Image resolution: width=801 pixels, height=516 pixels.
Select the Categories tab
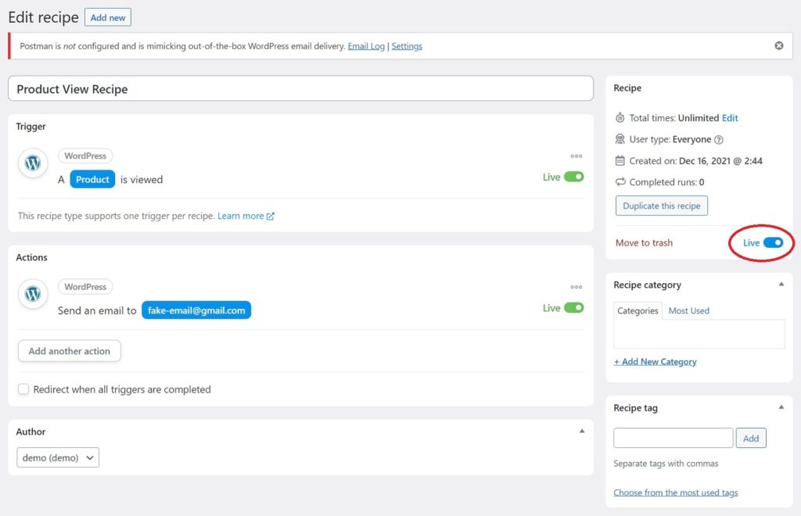638,311
